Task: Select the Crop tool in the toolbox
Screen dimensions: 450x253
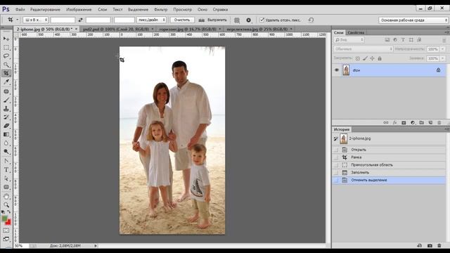Action: (x=6, y=73)
